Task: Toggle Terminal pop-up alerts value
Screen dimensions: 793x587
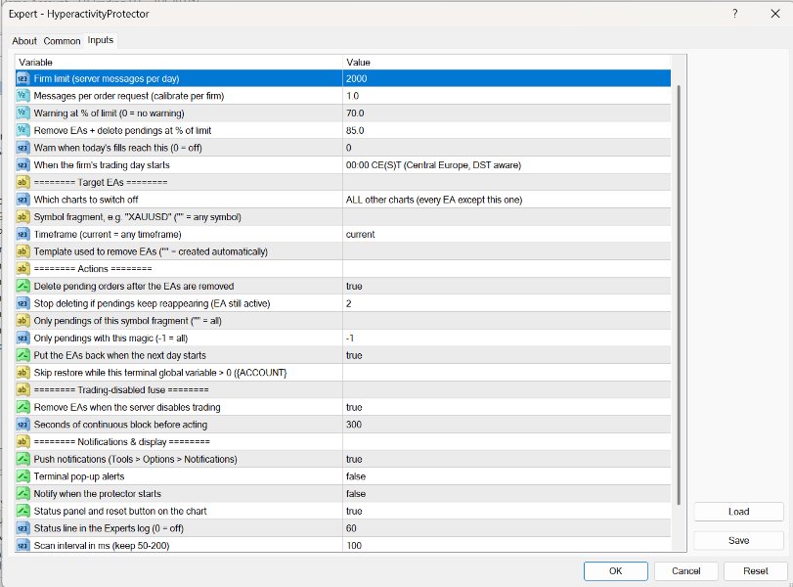Action: tap(507, 476)
